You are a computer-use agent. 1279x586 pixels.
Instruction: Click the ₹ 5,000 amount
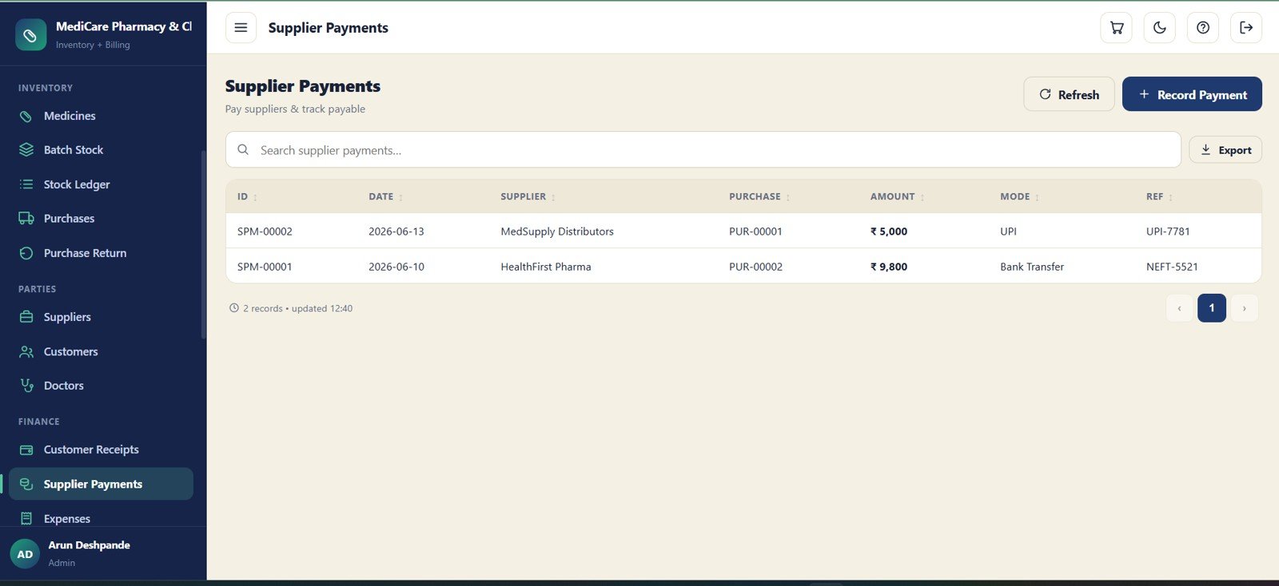[889, 232]
